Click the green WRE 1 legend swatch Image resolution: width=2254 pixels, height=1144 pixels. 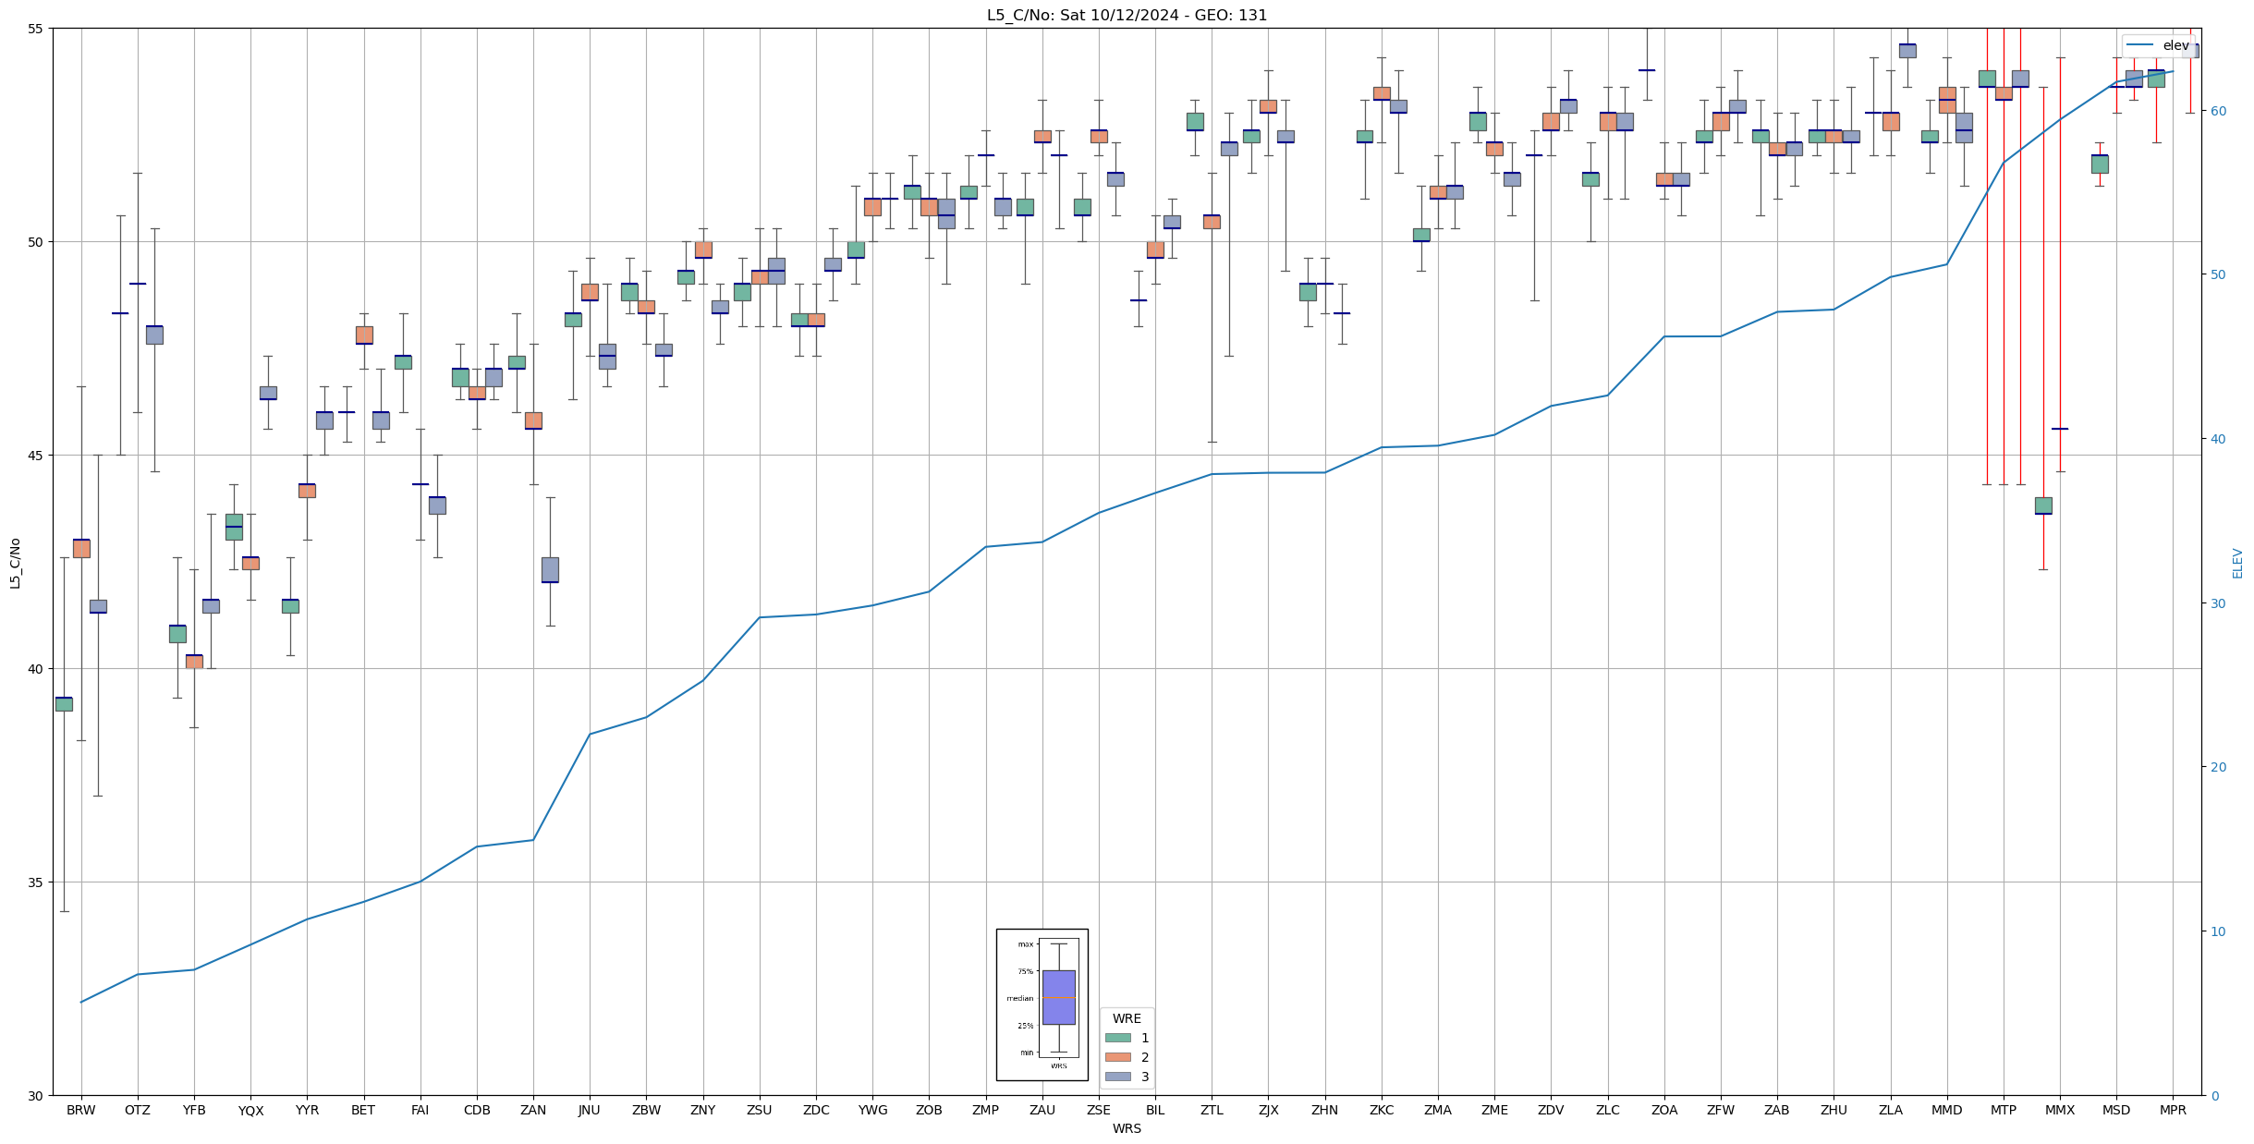pyautogui.click(x=1117, y=1038)
